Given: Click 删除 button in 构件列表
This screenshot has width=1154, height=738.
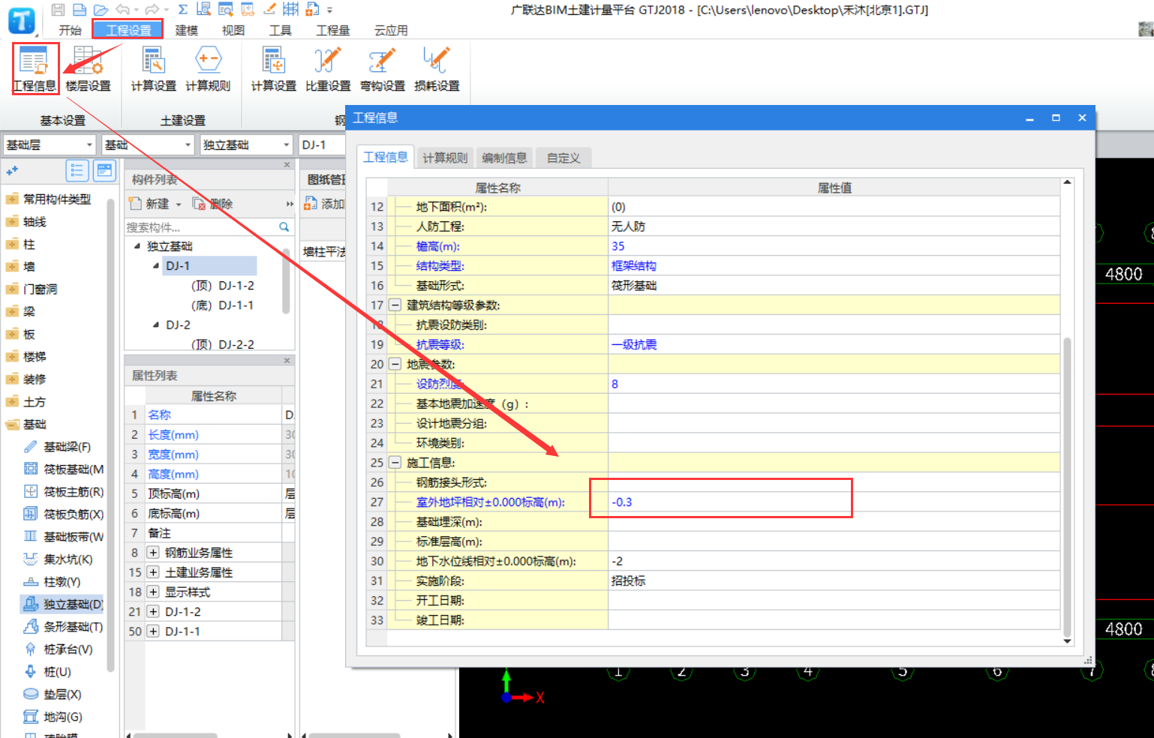Looking at the screenshot, I should pyautogui.click(x=212, y=204).
